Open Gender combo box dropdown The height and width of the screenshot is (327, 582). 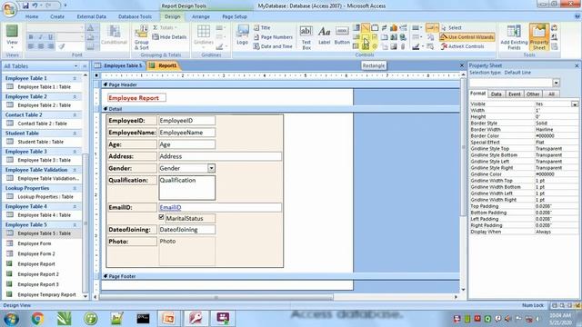pos(211,168)
